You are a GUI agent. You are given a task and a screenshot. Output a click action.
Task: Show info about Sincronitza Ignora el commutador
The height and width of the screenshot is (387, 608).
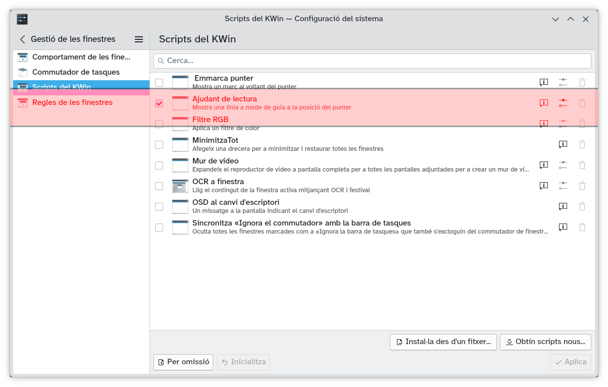pyautogui.click(x=563, y=227)
